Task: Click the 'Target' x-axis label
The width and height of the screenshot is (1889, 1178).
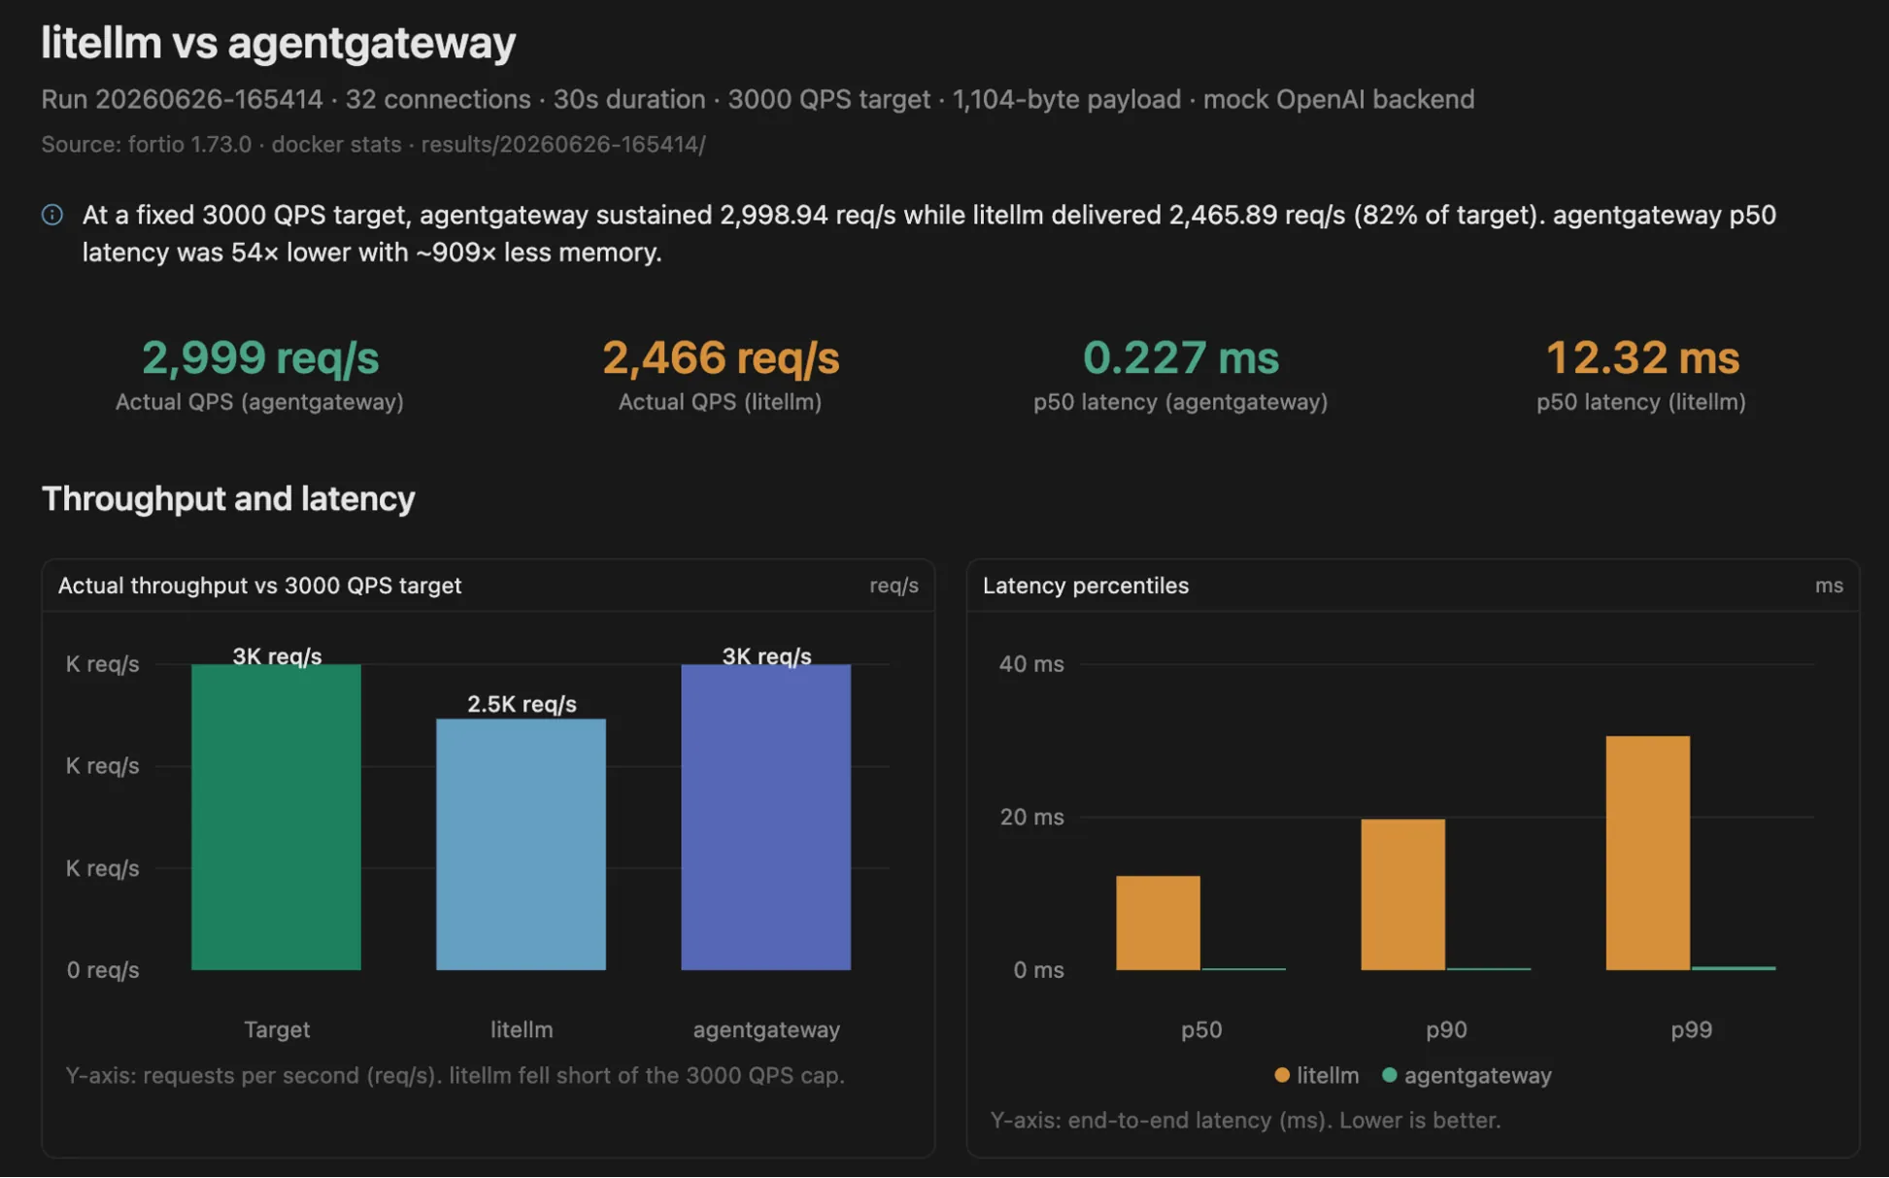Action: coord(277,1029)
